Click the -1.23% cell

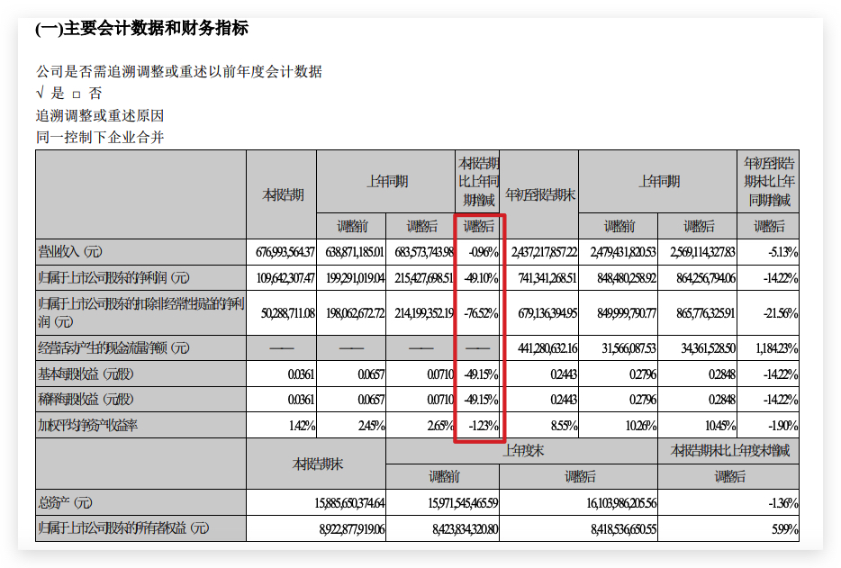click(484, 426)
